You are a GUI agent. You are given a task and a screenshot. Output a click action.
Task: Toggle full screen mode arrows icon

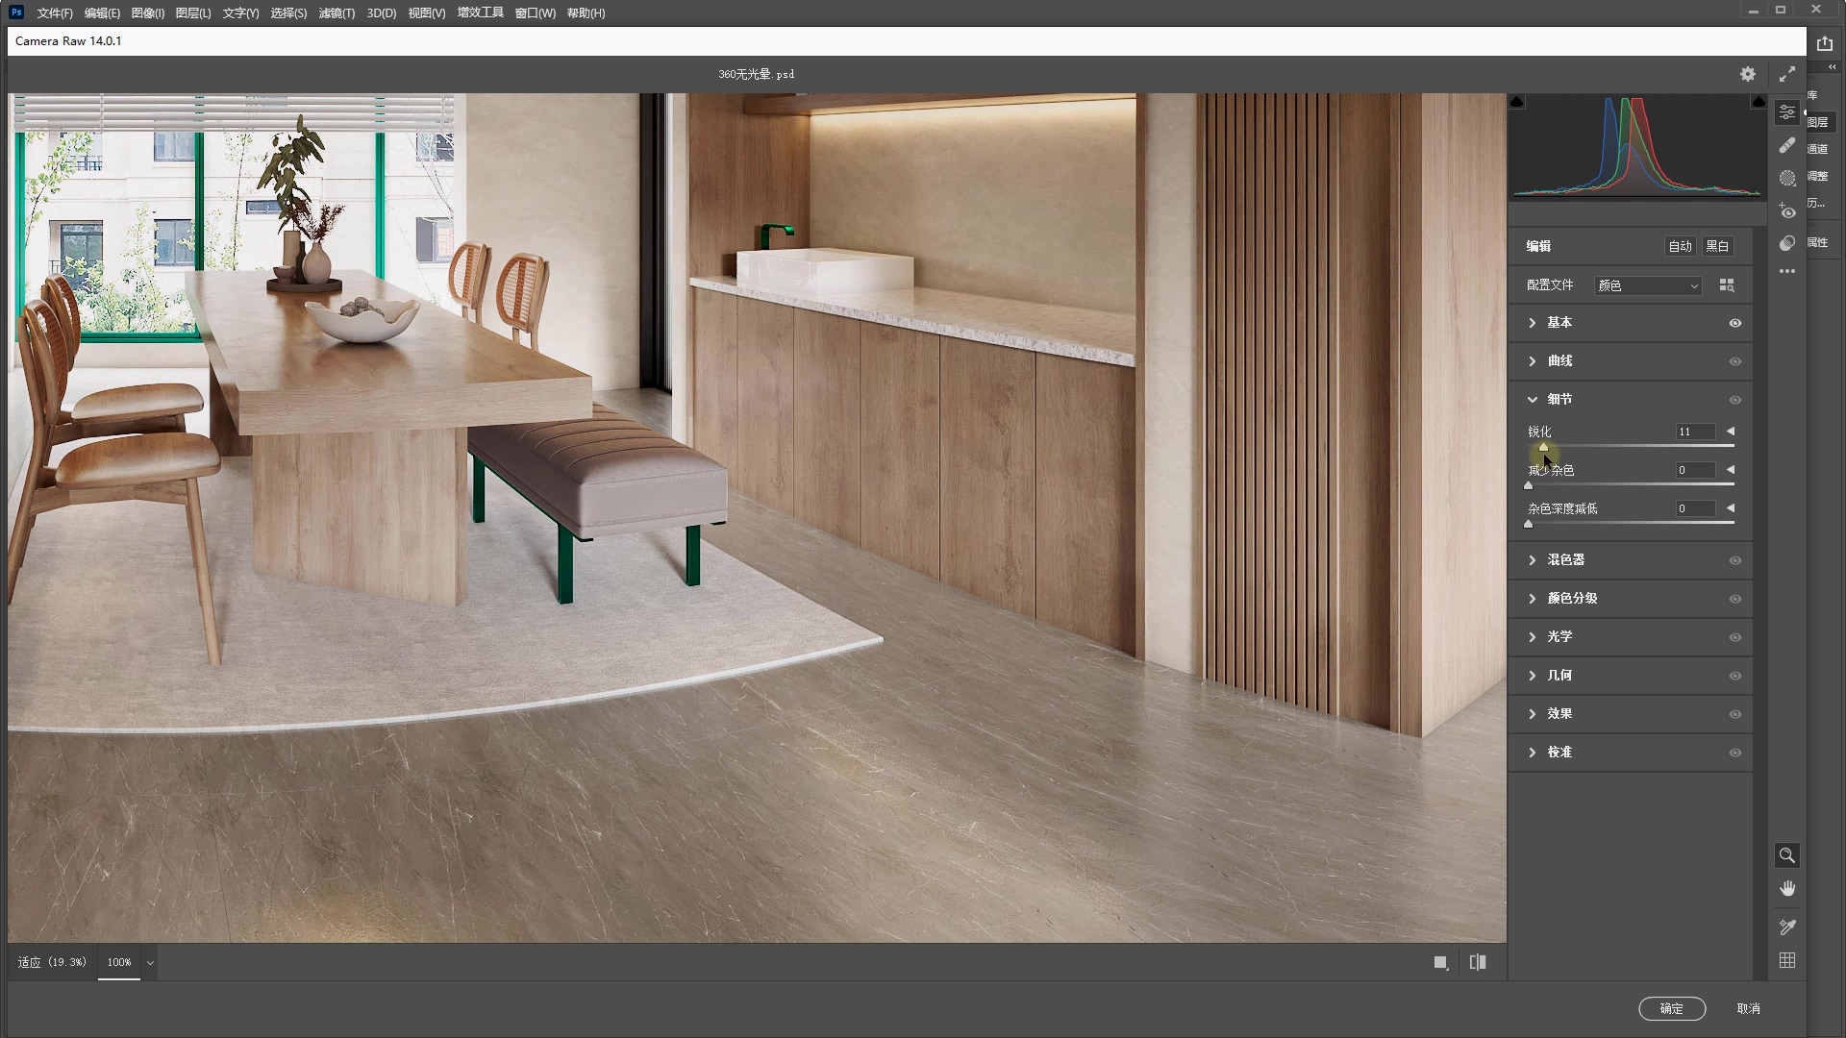[1786, 74]
